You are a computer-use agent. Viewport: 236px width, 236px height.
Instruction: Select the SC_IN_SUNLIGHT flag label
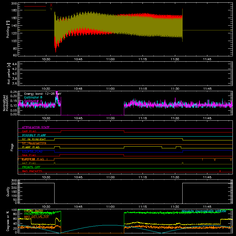(34, 139)
